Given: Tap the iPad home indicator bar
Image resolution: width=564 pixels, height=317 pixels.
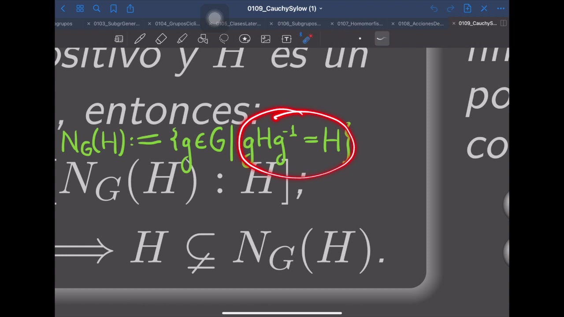Looking at the screenshot, I should tap(282, 313).
